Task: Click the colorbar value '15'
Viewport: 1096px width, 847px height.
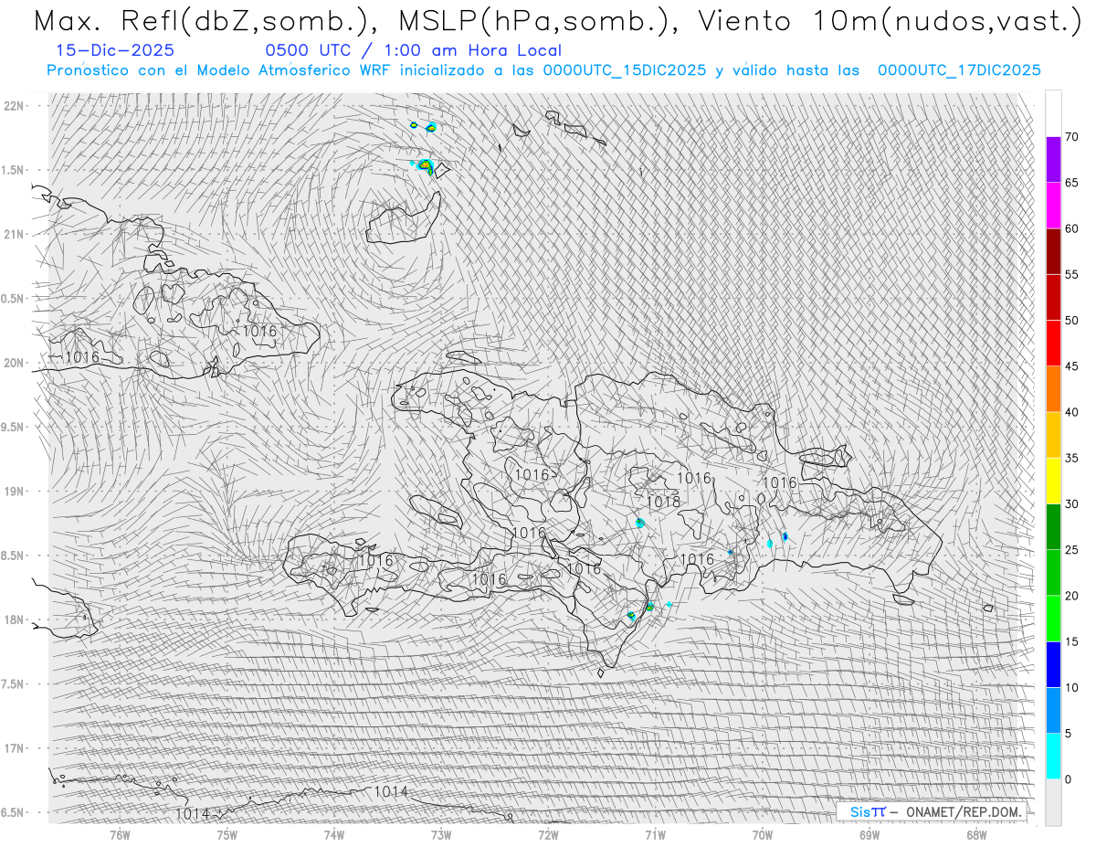Action: [1072, 641]
